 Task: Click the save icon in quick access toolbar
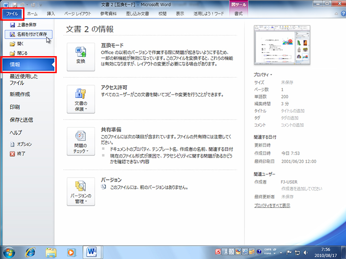coord(15,5)
